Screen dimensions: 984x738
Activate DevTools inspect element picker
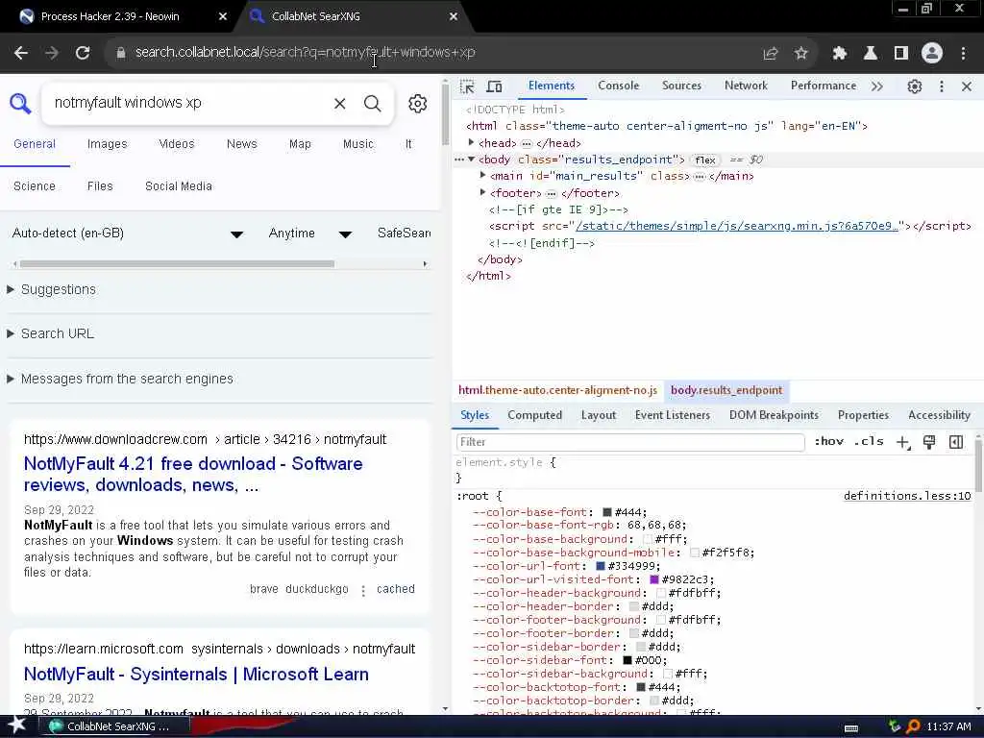467,86
